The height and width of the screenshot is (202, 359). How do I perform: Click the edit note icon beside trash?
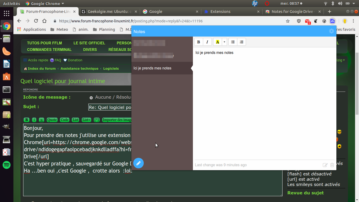(x=325, y=165)
